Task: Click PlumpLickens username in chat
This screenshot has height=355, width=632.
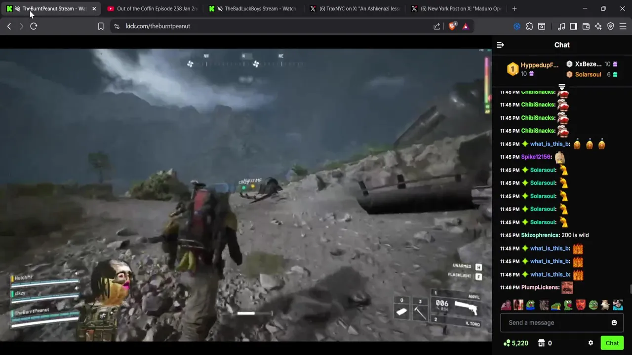Action: pyautogui.click(x=540, y=287)
